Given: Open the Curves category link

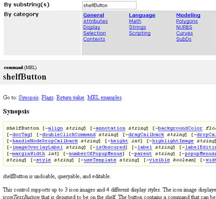Looking at the screenshot, I should click(x=185, y=33).
